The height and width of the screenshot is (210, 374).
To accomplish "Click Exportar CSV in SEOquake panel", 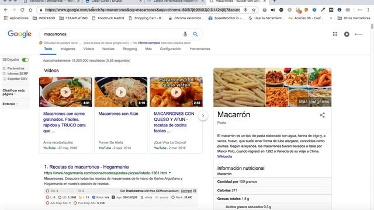I will click(15, 79).
